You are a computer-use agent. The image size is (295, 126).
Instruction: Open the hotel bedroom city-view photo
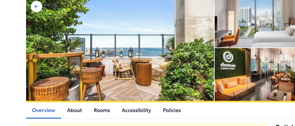click(255, 23)
